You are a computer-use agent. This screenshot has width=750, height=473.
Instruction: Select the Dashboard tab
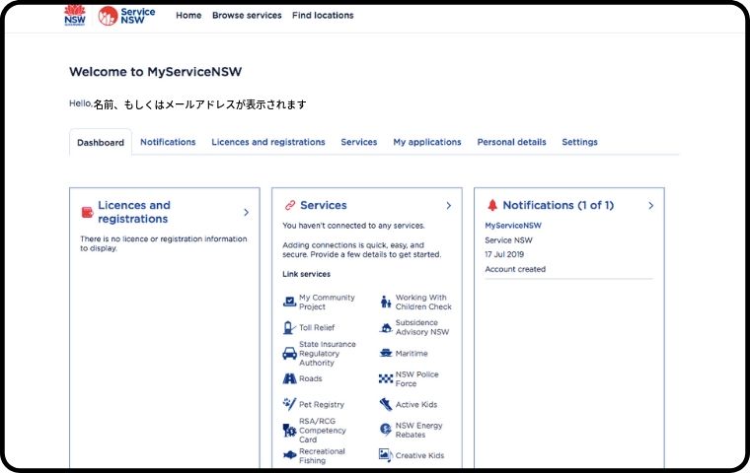101,142
